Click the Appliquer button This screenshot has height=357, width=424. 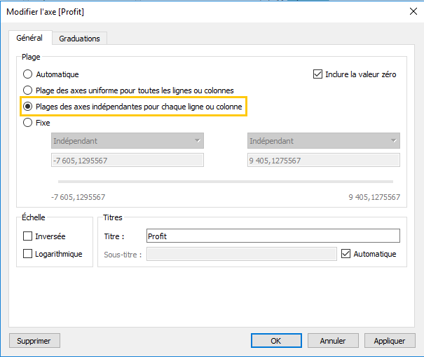click(390, 340)
